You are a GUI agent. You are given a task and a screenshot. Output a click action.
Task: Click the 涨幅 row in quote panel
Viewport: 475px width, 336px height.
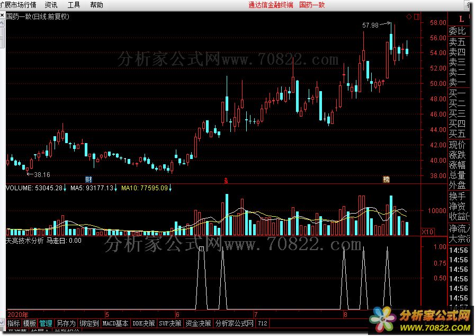[457, 165]
